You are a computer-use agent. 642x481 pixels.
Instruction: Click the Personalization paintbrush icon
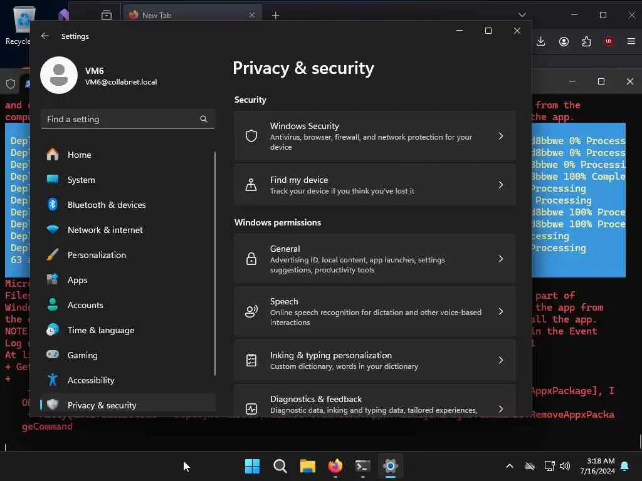(x=53, y=254)
